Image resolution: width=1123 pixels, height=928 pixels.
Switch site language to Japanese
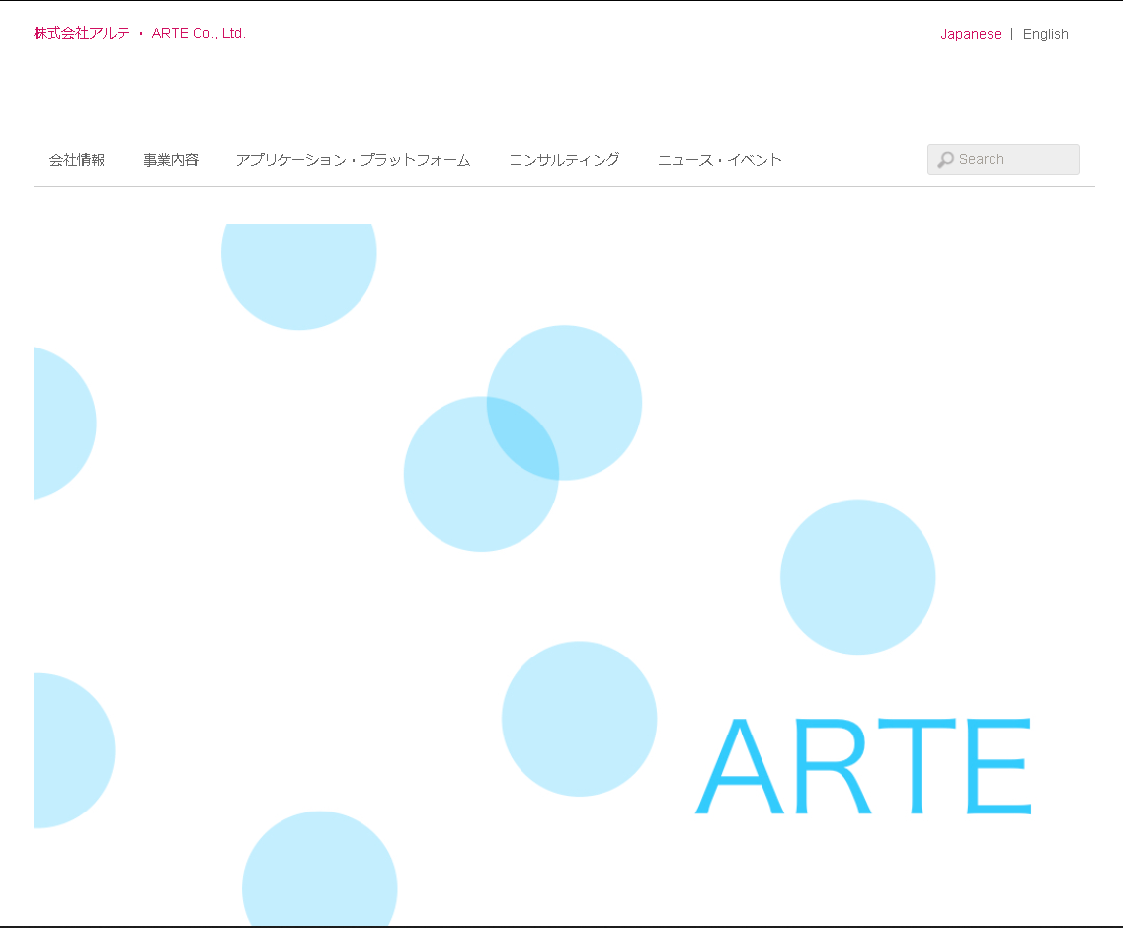click(x=971, y=33)
